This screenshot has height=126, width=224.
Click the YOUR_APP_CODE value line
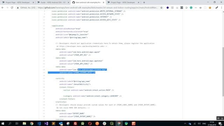(x=76, y=64)
